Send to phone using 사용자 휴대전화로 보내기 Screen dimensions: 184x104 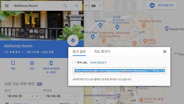pyautogui.click(x=51, y=67)
